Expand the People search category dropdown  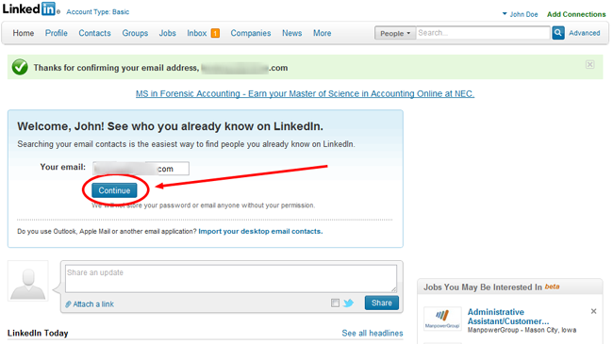tap(395, 33)
